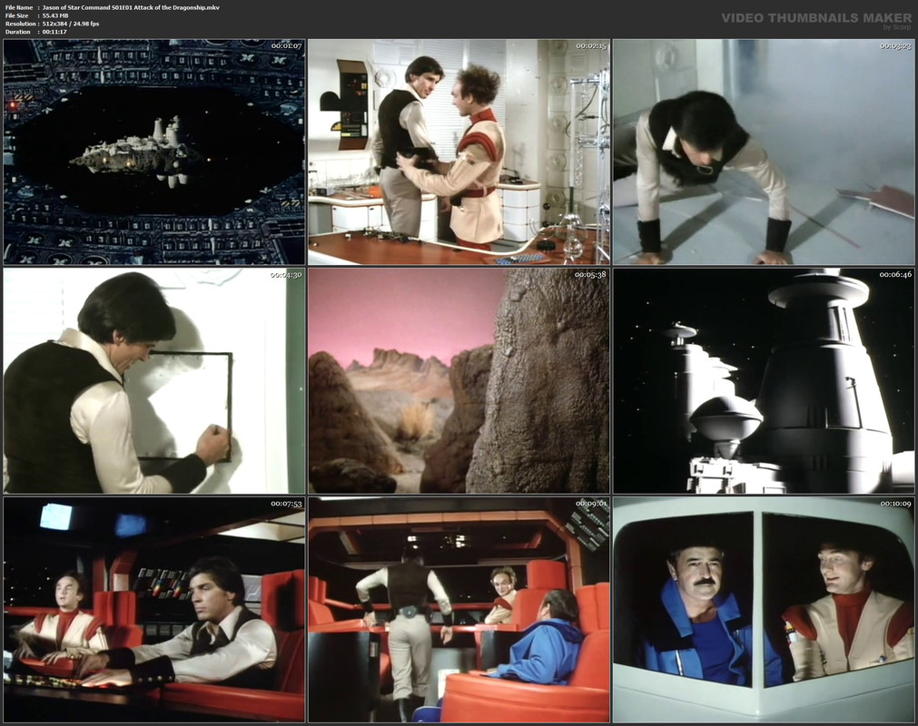Image resolution: width=918 pixels, height=726 pixels.
Task: Open the thumbnail stamped 00:10:09
Action: (764, 610)
